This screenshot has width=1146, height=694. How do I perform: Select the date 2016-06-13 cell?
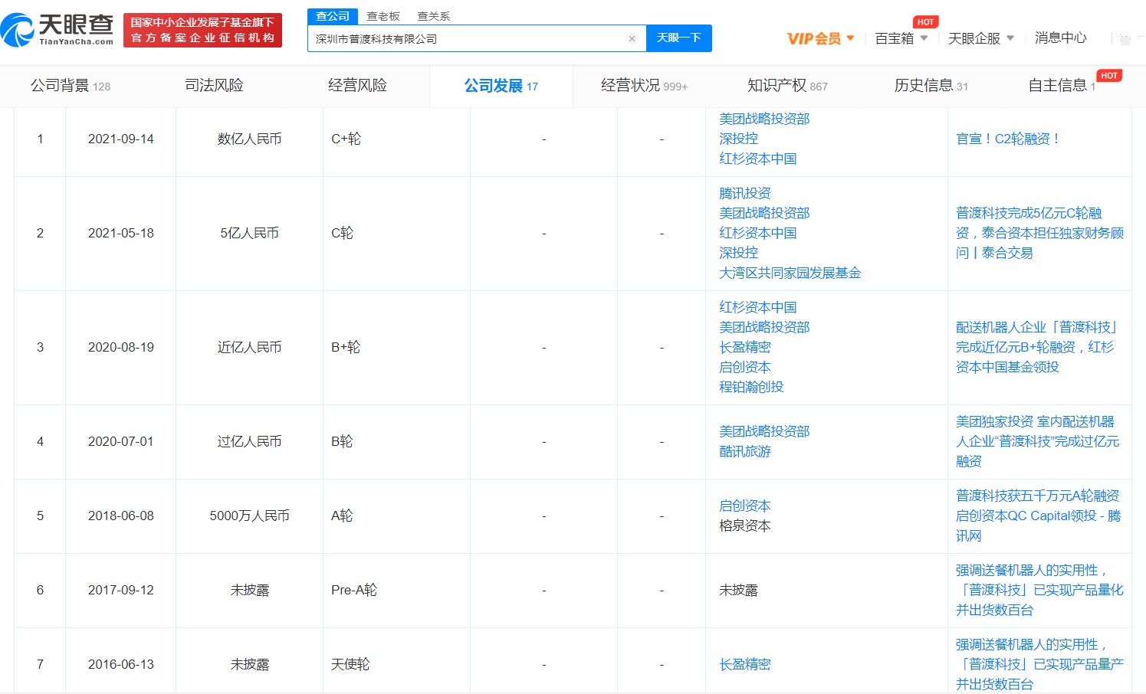121,664
